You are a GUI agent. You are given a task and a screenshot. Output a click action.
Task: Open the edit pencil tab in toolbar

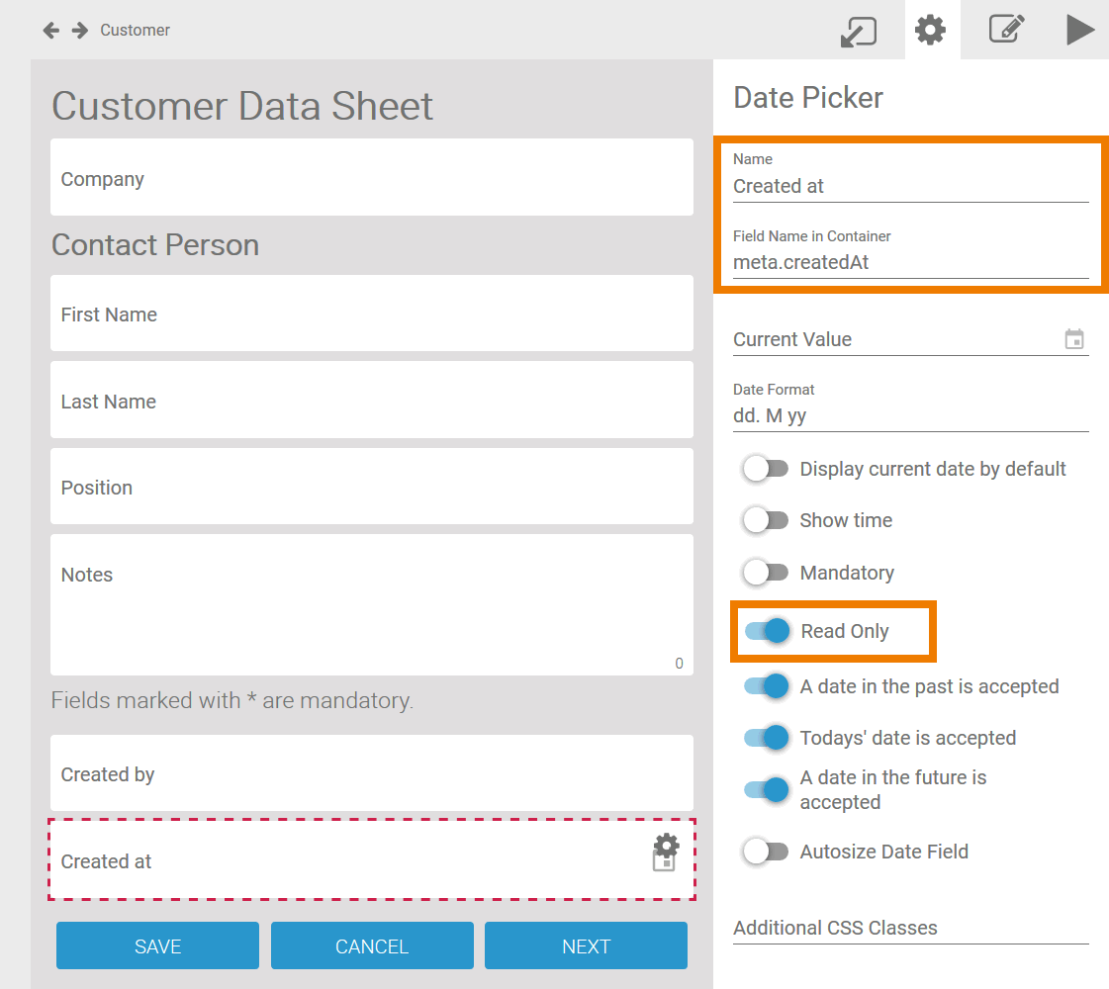[x=1006, y=30]
